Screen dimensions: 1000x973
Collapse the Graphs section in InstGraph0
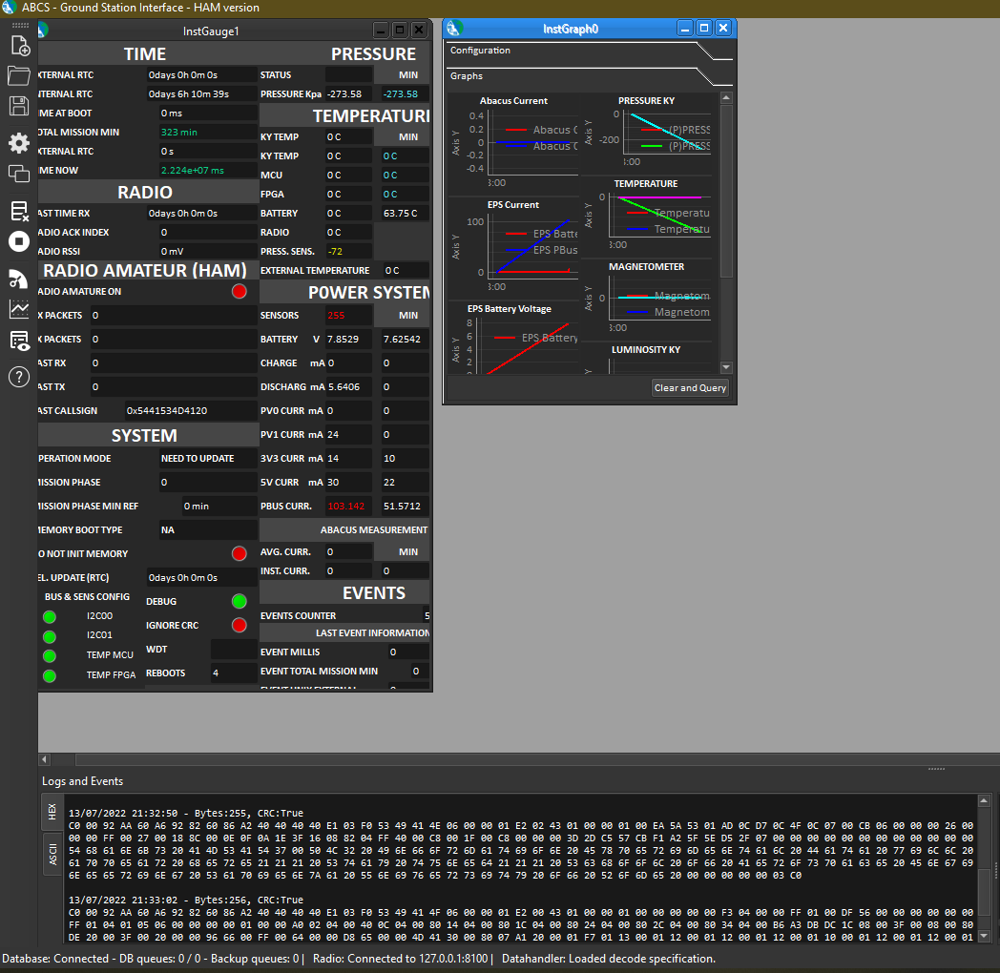pyautogui.click(x=590, y=76)
